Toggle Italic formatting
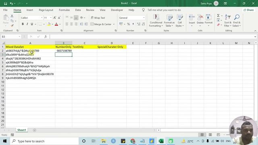Screen dimensions: 258x145 (x=27, y=24)
